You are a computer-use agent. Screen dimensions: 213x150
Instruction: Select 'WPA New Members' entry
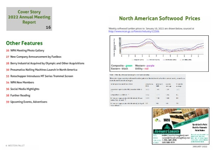20,82
